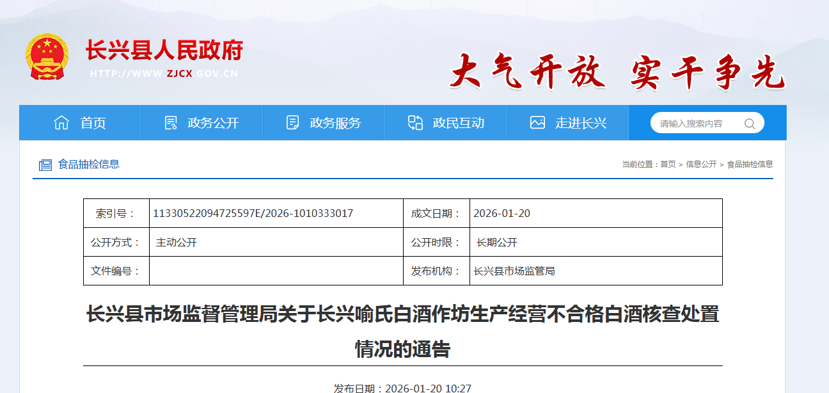The height and width of the screenshot is (393, 829).
Task: Select the 政务服务 navigation item
Action: pyautogui.click(x=324, y=123)
